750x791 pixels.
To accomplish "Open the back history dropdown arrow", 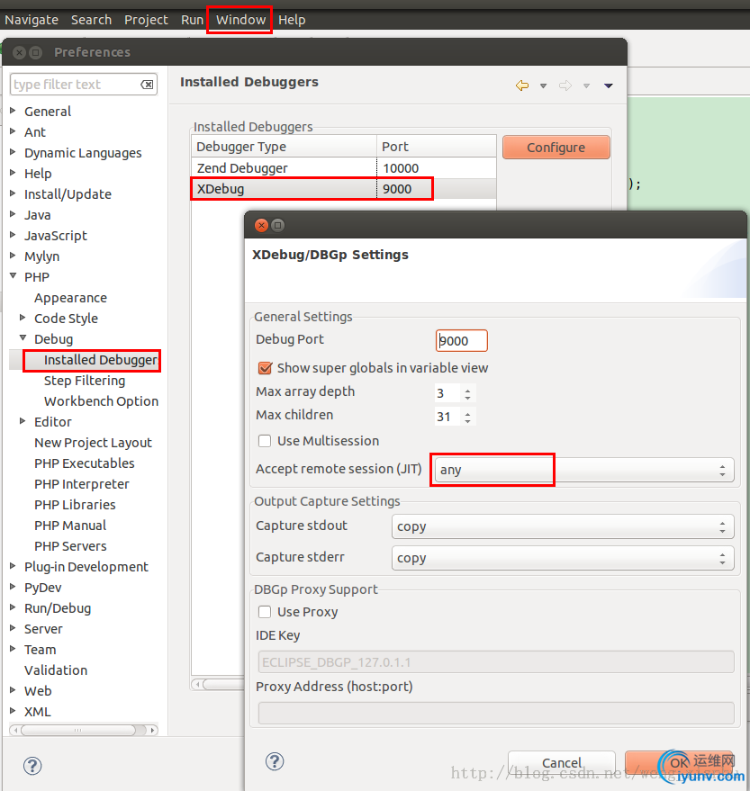I will pyautogui.click(x=543, y=85).
